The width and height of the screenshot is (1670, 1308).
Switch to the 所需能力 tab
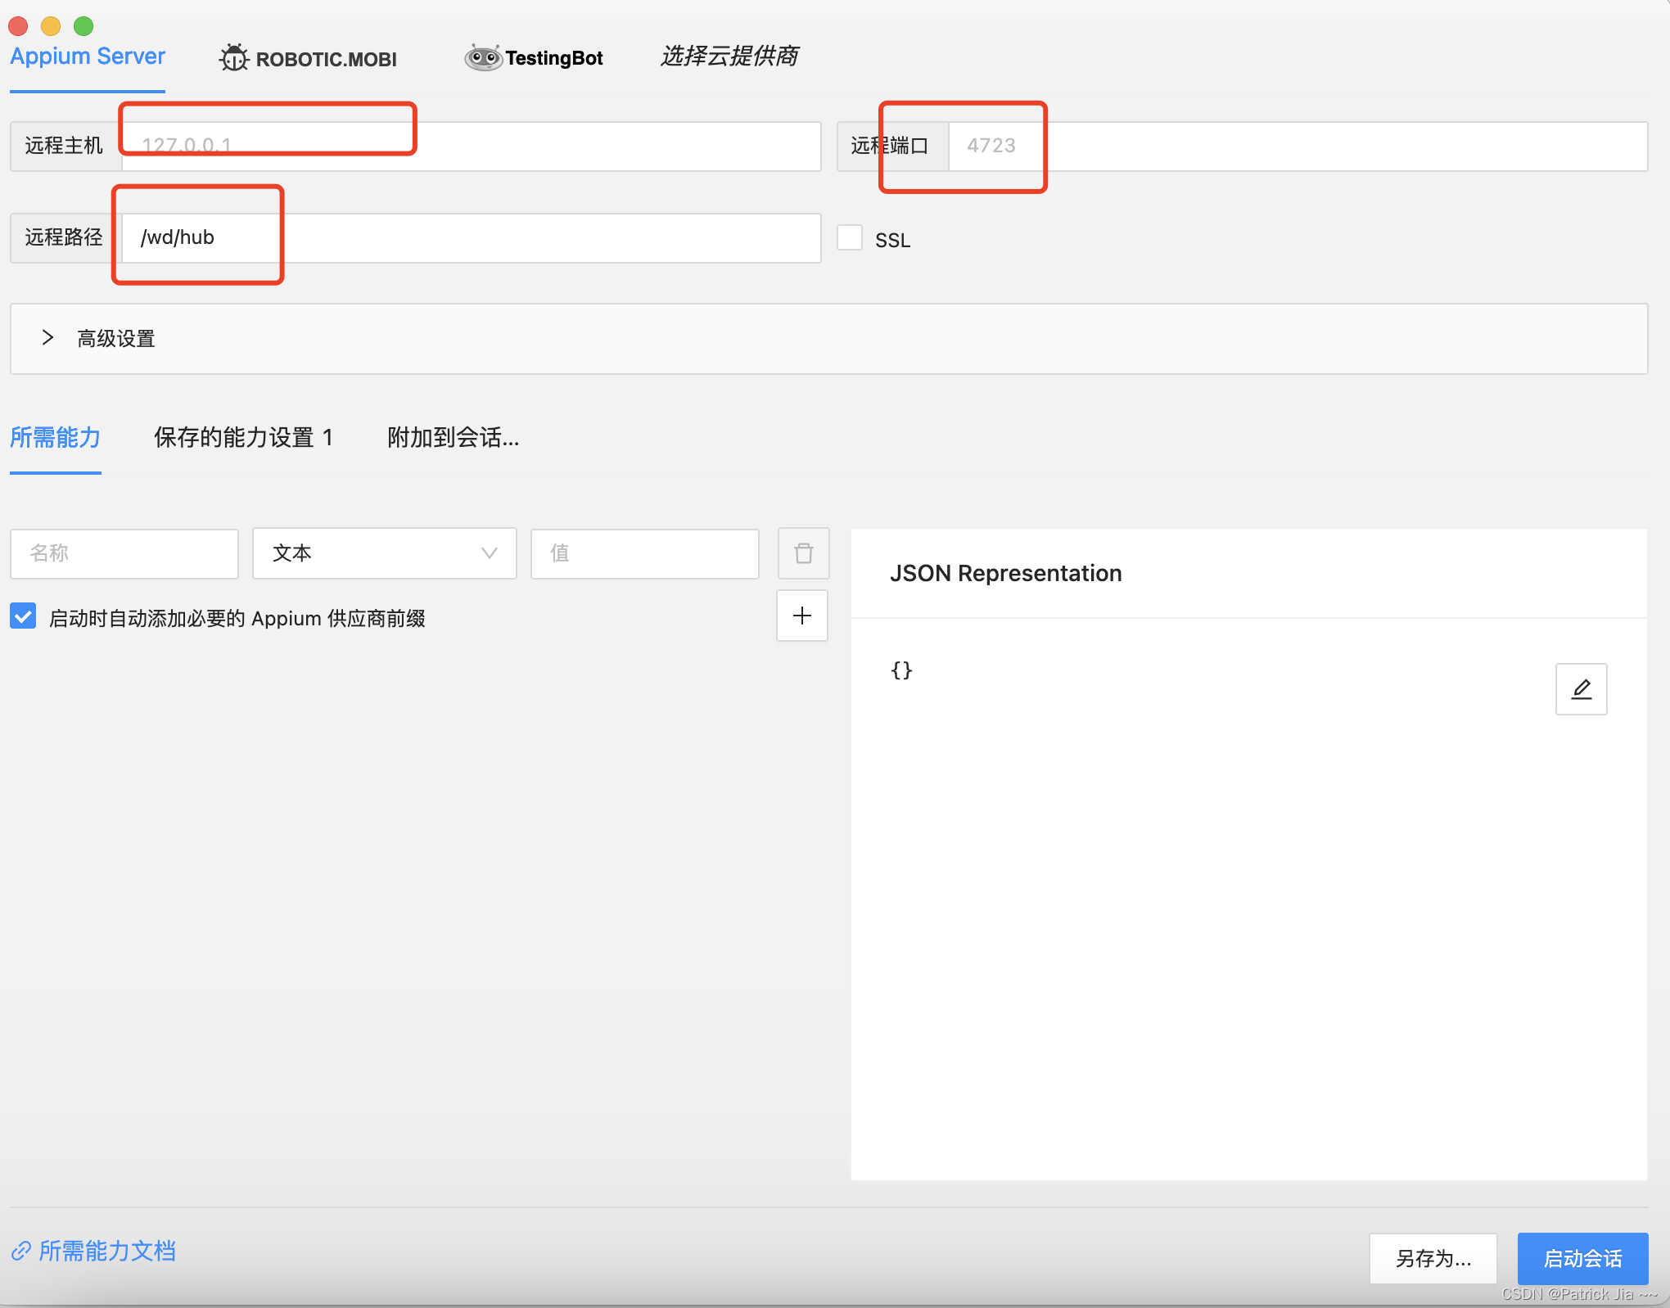pos(55,437)
